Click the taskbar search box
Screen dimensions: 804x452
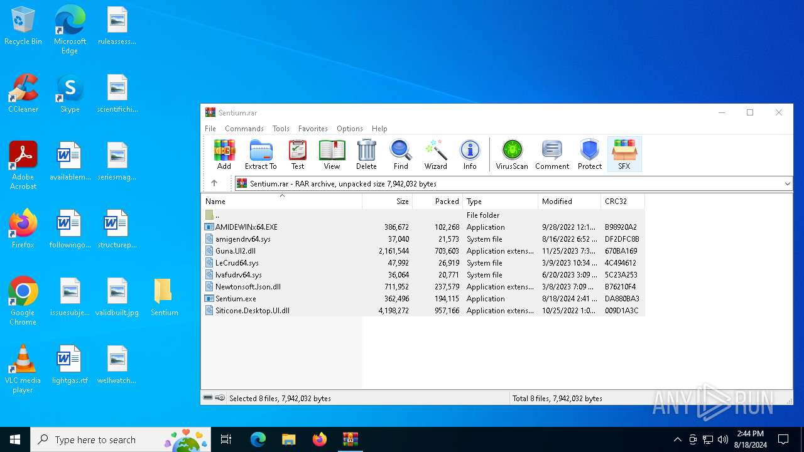[x=121, y=439]
